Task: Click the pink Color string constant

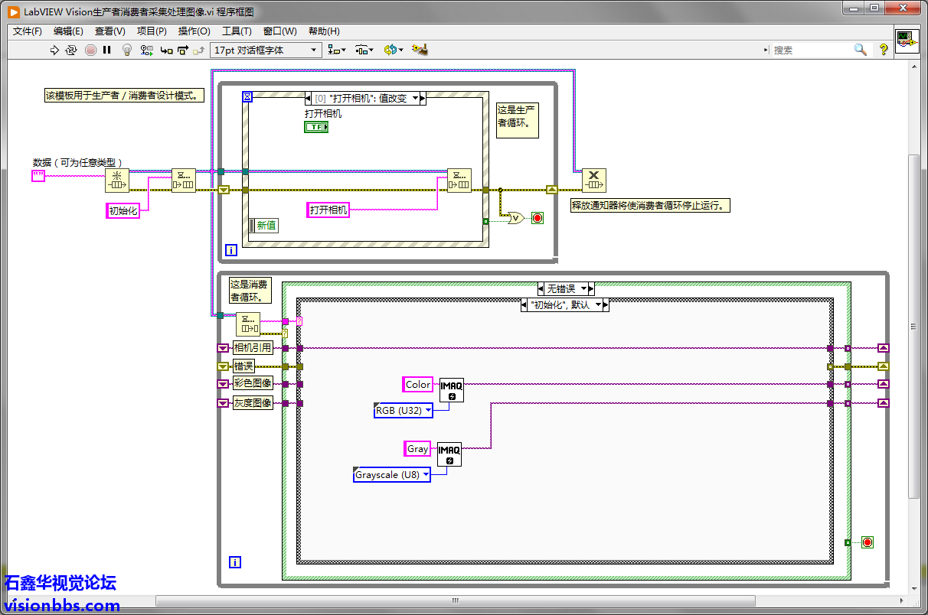Action: tap(418, 385)
